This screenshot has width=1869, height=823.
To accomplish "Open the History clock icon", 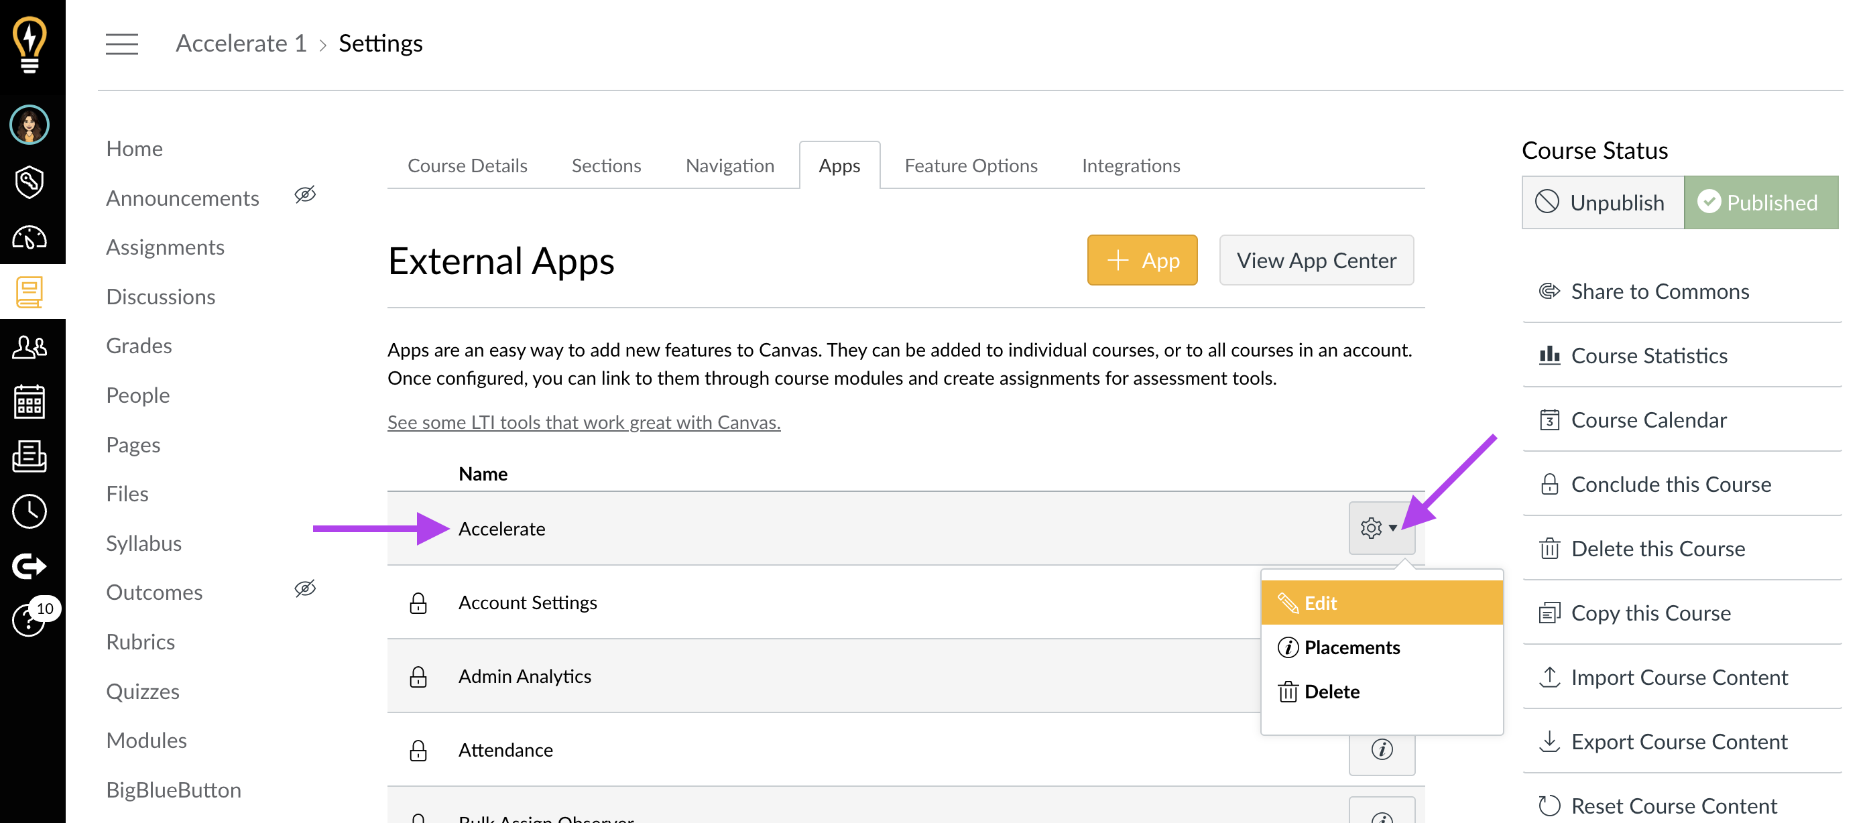I will pos(29,511).
